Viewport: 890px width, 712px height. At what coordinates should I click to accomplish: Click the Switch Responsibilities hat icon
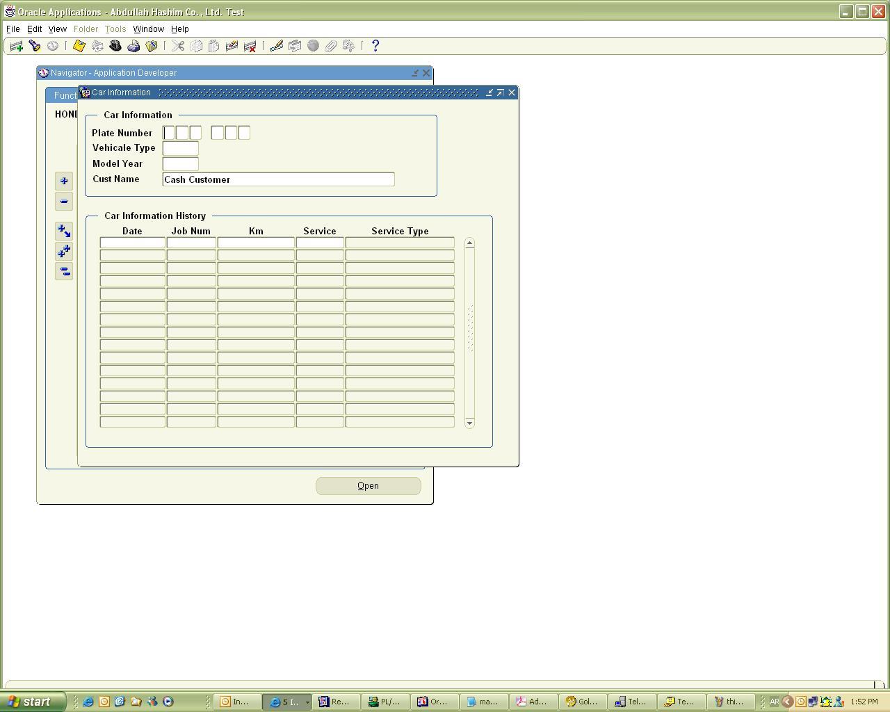coord(115,46)
